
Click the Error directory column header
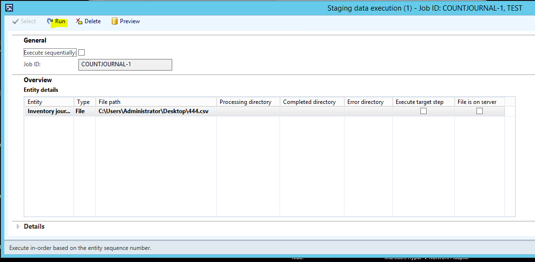pyautogui.click(x=368, y=102)
